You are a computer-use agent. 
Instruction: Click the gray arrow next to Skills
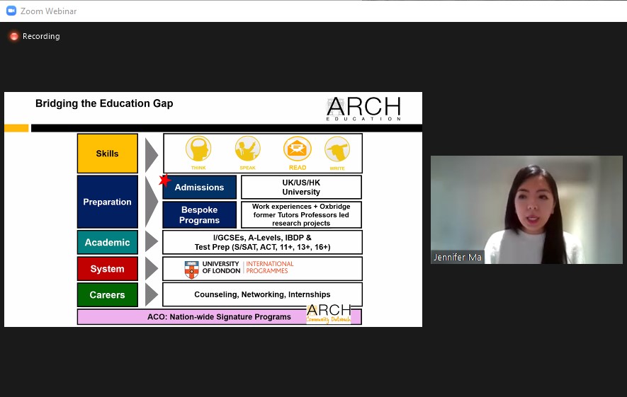point(152,155)
